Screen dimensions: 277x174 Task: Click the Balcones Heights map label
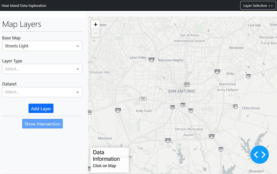171,60
